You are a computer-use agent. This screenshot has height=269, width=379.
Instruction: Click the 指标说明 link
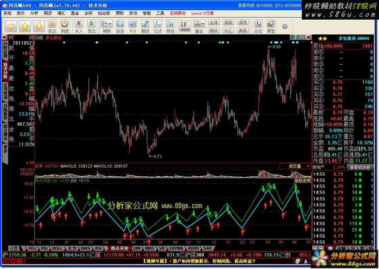tap(303, 180)
